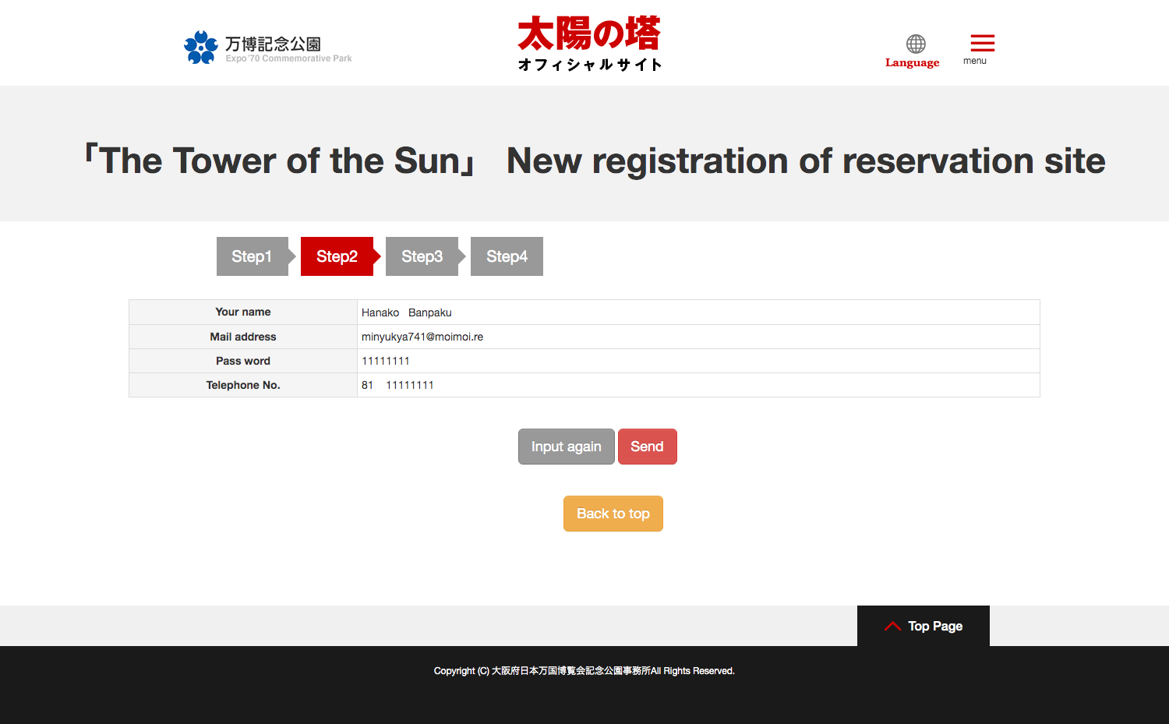Click the name value Hanako Banpaku
1169x724 pixels.
tap(407, 313)
